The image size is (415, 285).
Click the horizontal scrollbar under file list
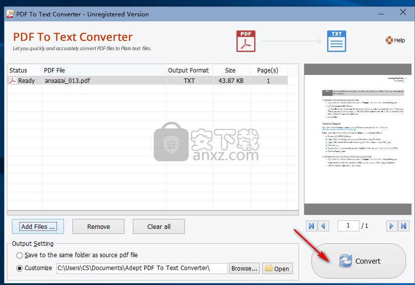[153, 213]
